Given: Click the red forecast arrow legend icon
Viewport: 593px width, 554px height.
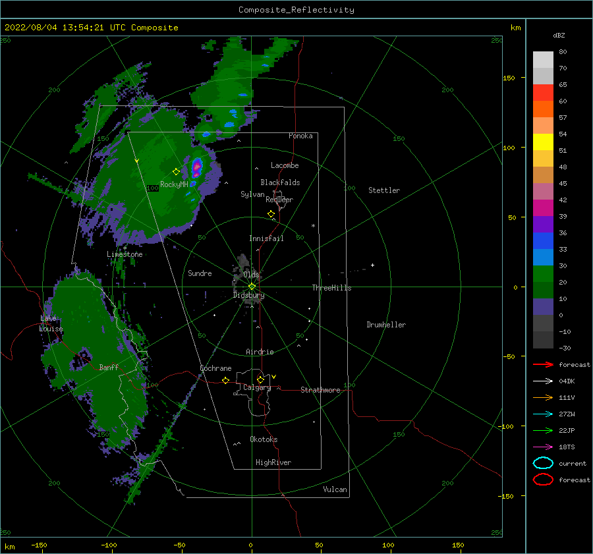Looking at the screenshot, I should click(x=543, y=364).
